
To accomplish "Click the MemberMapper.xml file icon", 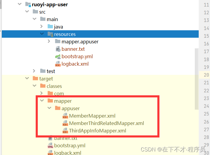I will tap(65, 116).
